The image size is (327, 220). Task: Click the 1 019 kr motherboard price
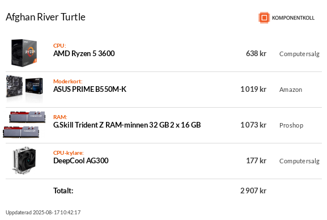pos(253,90)
